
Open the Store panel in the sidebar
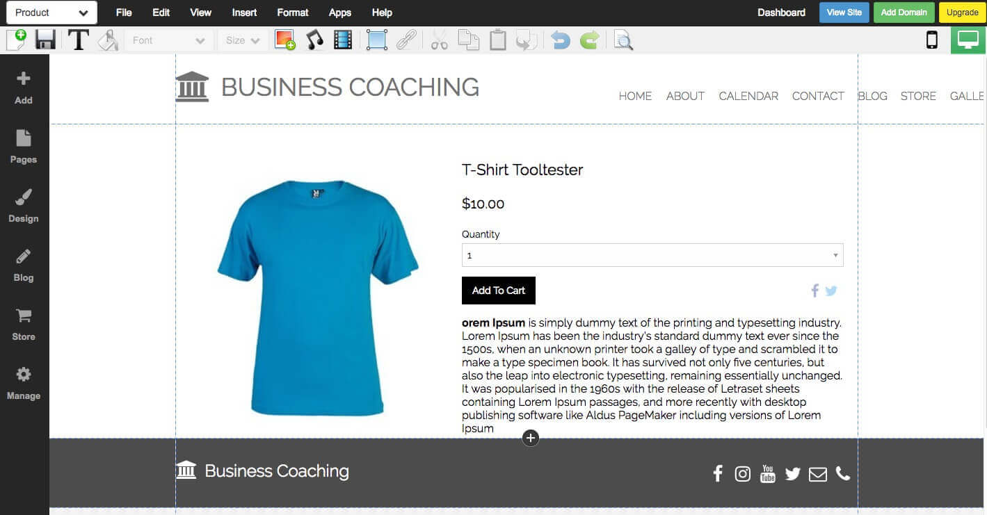24,325
